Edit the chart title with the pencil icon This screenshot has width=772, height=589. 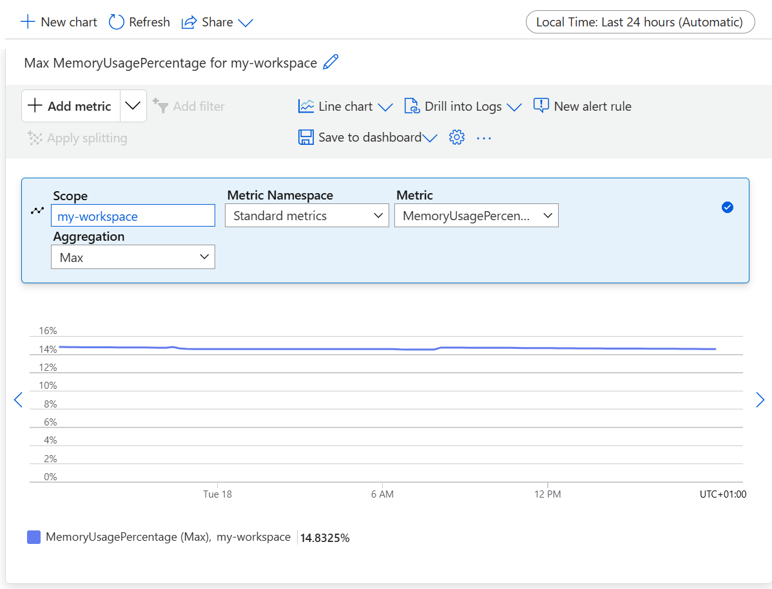pyautogui.click(x=330, y=62)
